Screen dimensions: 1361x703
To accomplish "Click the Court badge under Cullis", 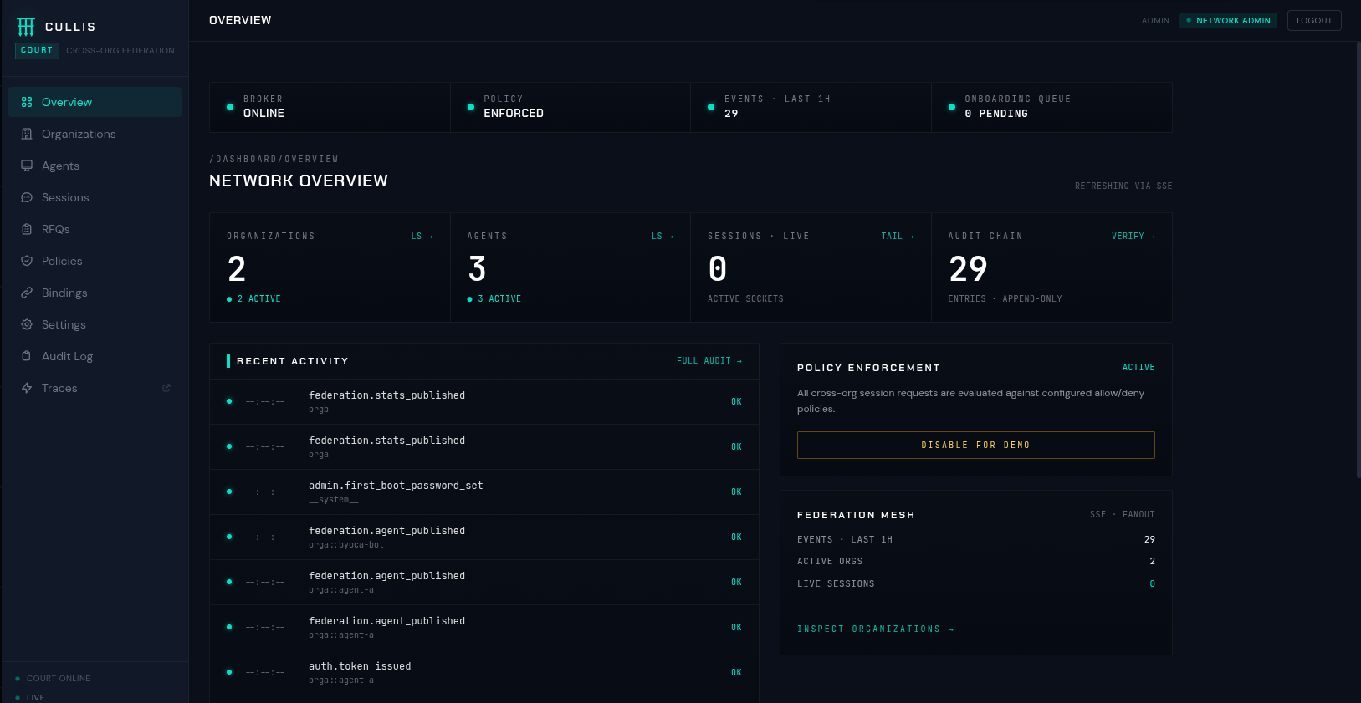I will [37, 50].
